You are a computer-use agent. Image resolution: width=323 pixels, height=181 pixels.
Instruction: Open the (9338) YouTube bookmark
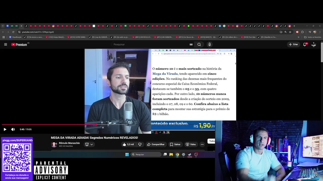click(248, 37)
